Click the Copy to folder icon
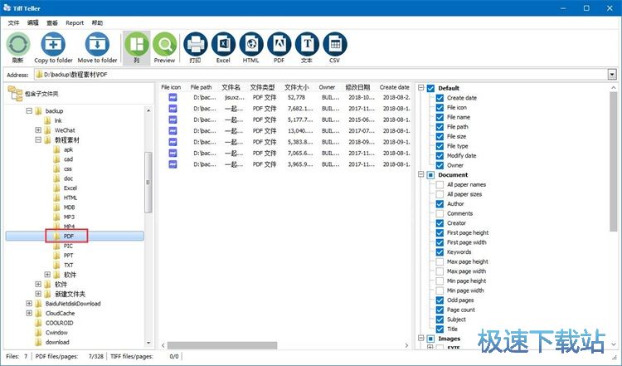This screenshot has width=622, height=366. point(53,45)
